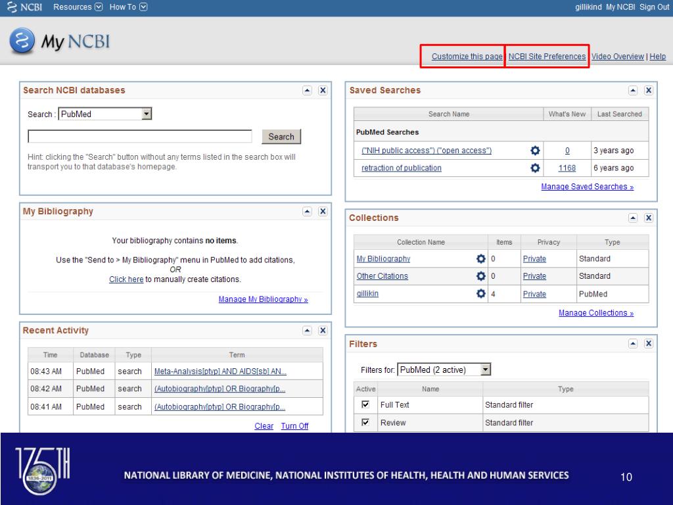
Task: Open the retraction of publication saved search
Action: click(402, 168)
